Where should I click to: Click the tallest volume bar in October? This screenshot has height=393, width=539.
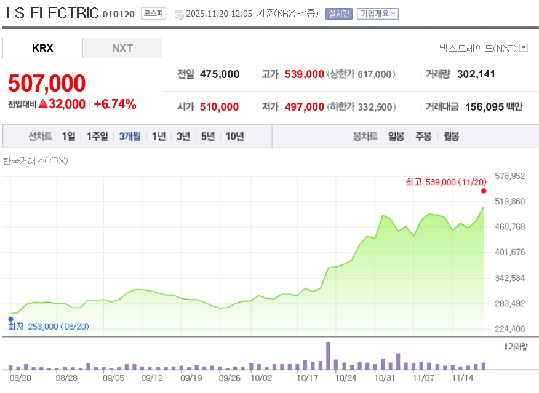[x=328, y=355]
